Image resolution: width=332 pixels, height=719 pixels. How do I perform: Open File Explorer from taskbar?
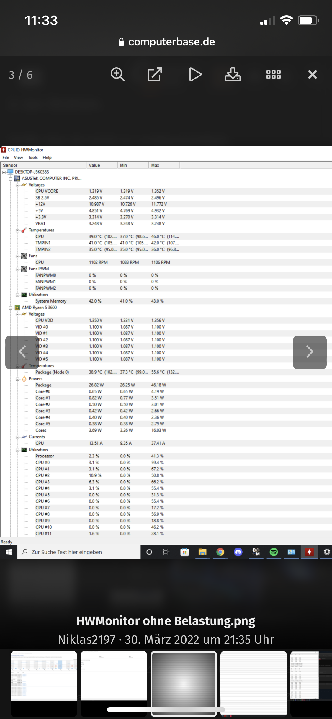coord(202,552)
